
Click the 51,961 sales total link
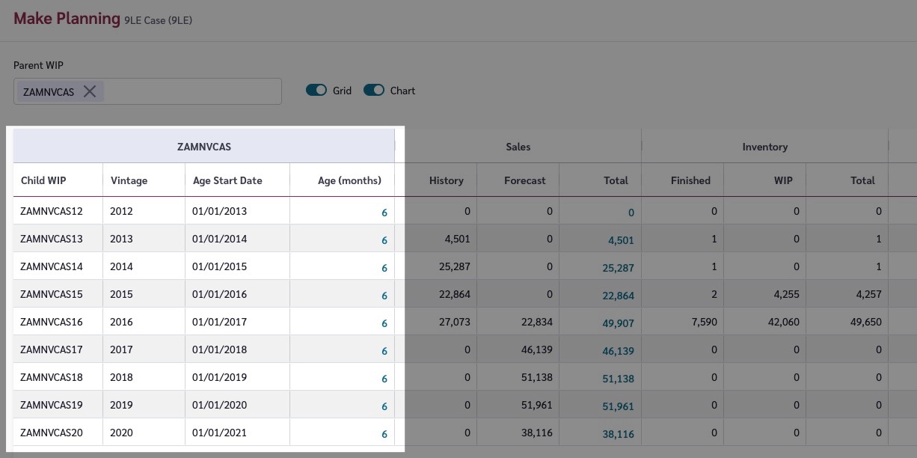pos(618,406)
